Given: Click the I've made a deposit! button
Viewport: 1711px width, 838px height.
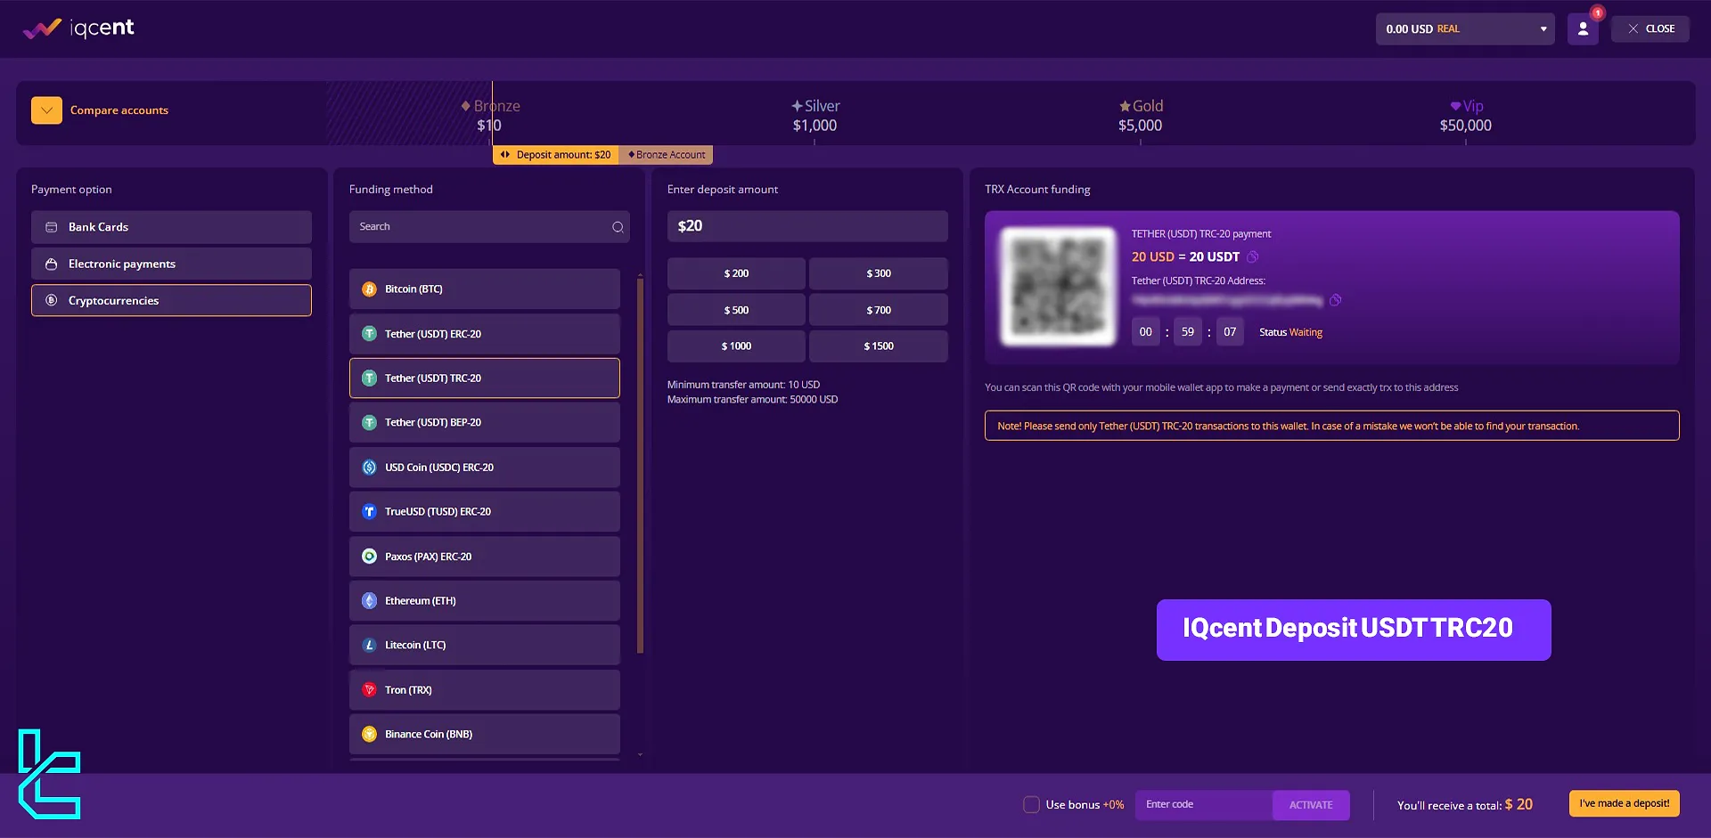Looking at the screenshot, I should click(x=1625, y=803).
